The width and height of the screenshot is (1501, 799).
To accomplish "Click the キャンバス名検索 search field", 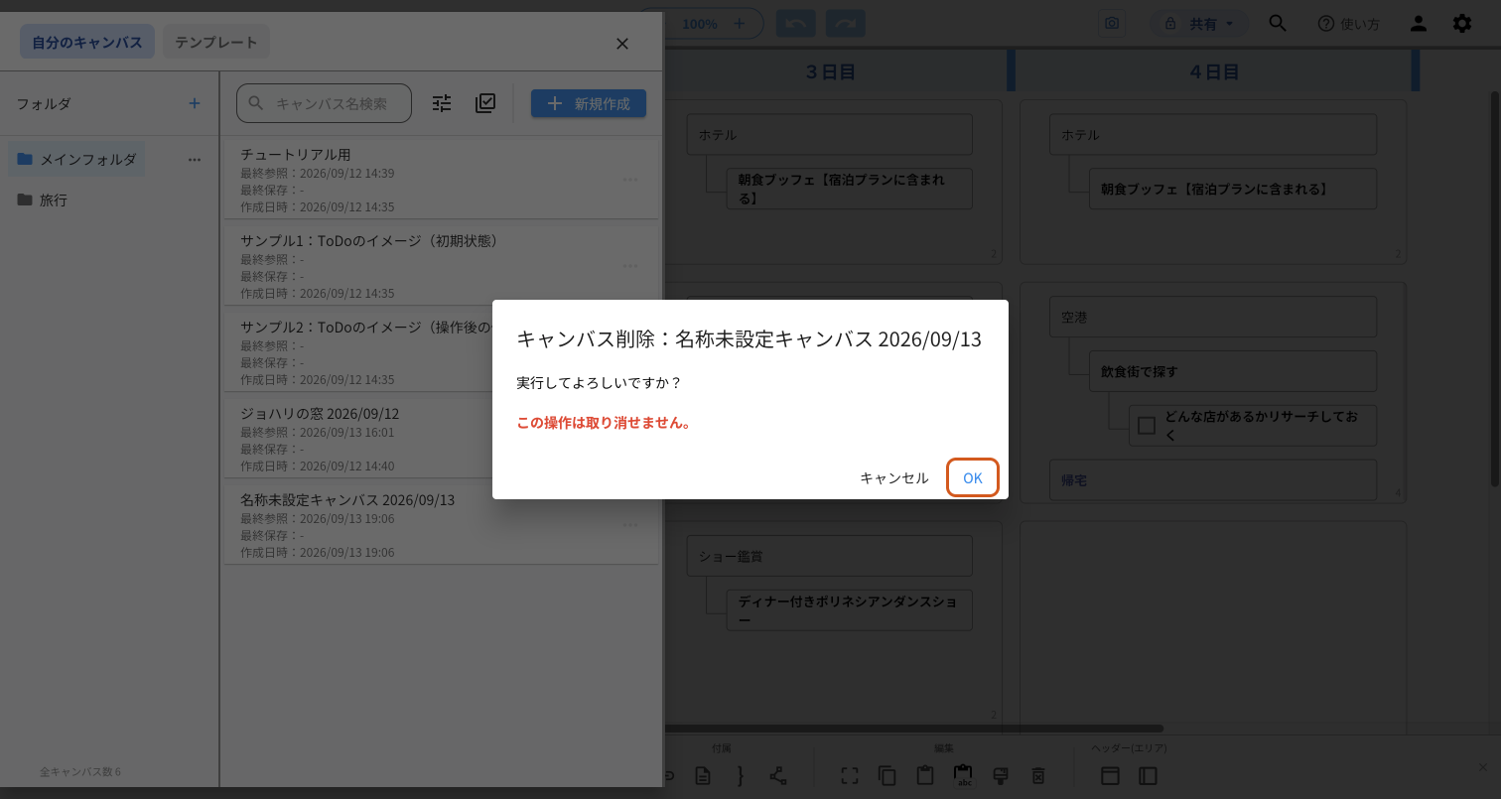I will pos(324,103).
